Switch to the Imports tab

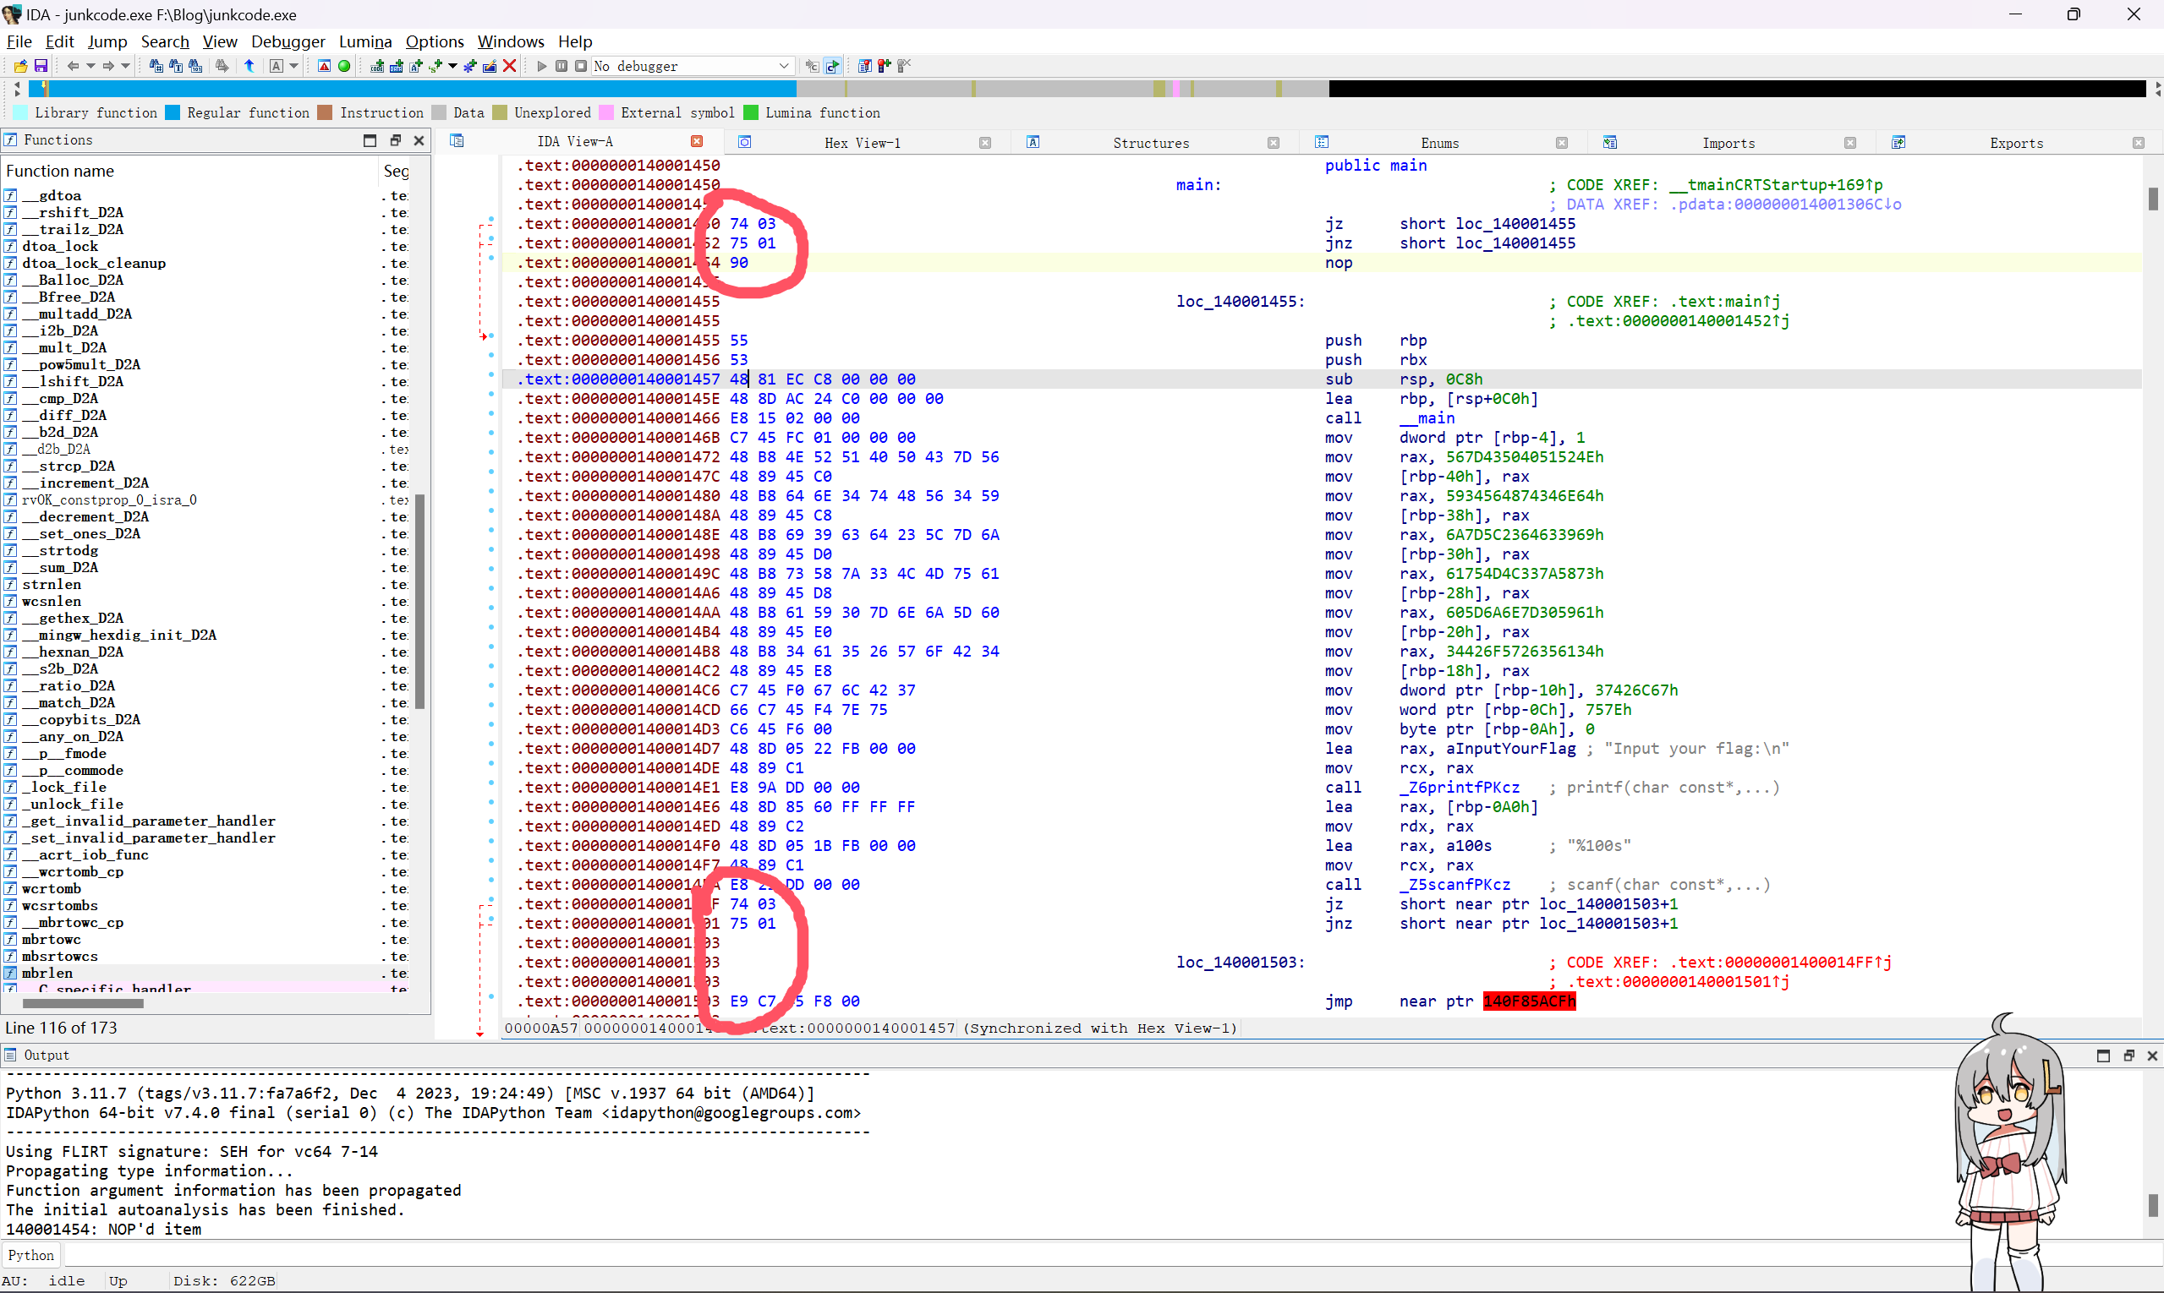(x=1728, y=143)
